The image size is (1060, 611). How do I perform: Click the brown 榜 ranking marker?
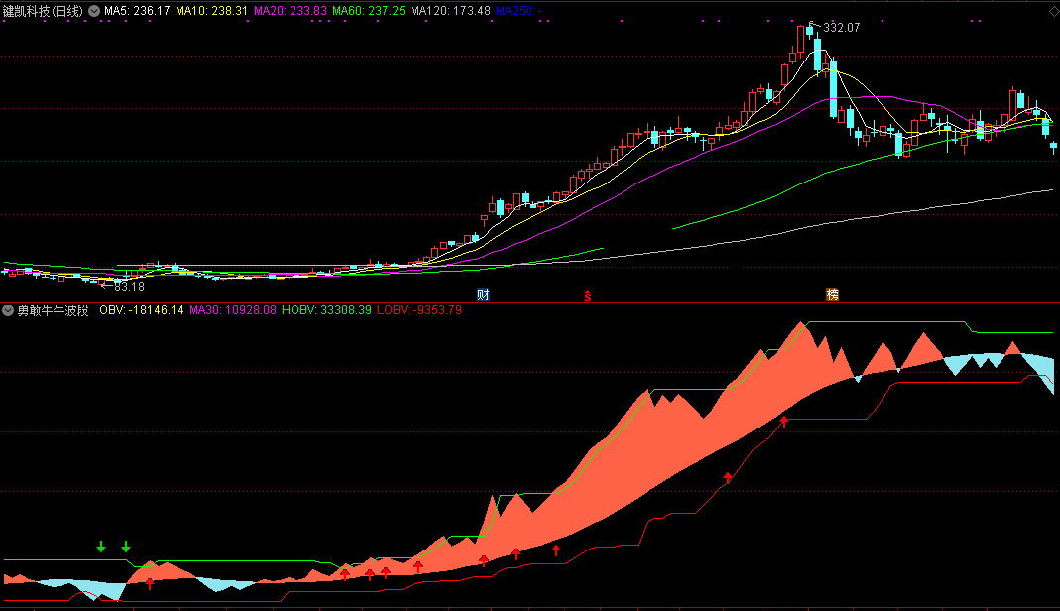coord(832,294)
